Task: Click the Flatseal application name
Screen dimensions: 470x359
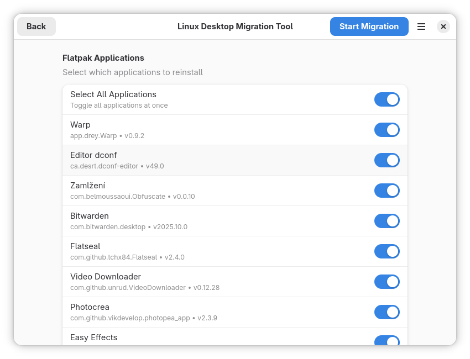Action: tap(85, 246)
